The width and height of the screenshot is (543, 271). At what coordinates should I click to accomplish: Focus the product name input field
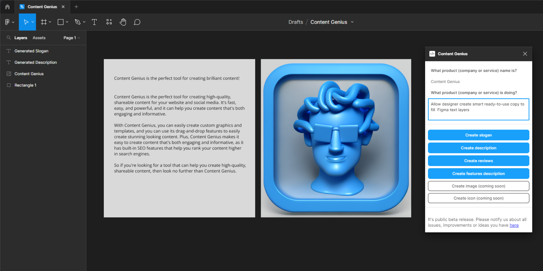click(x=479, y=82)
